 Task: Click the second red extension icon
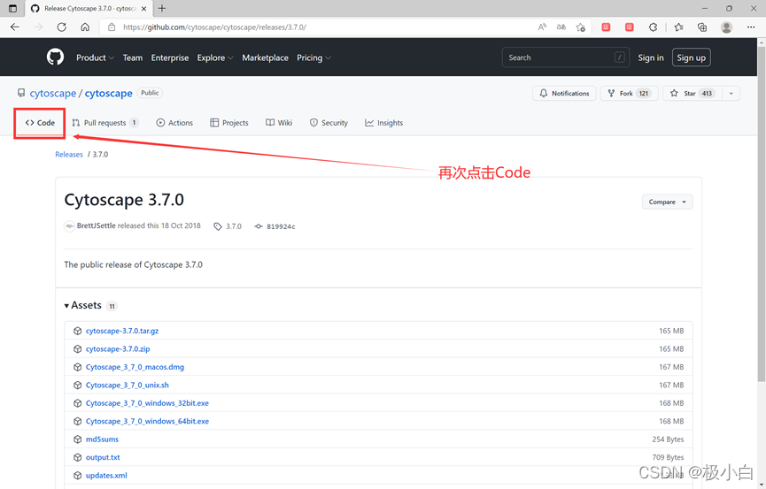630,27
